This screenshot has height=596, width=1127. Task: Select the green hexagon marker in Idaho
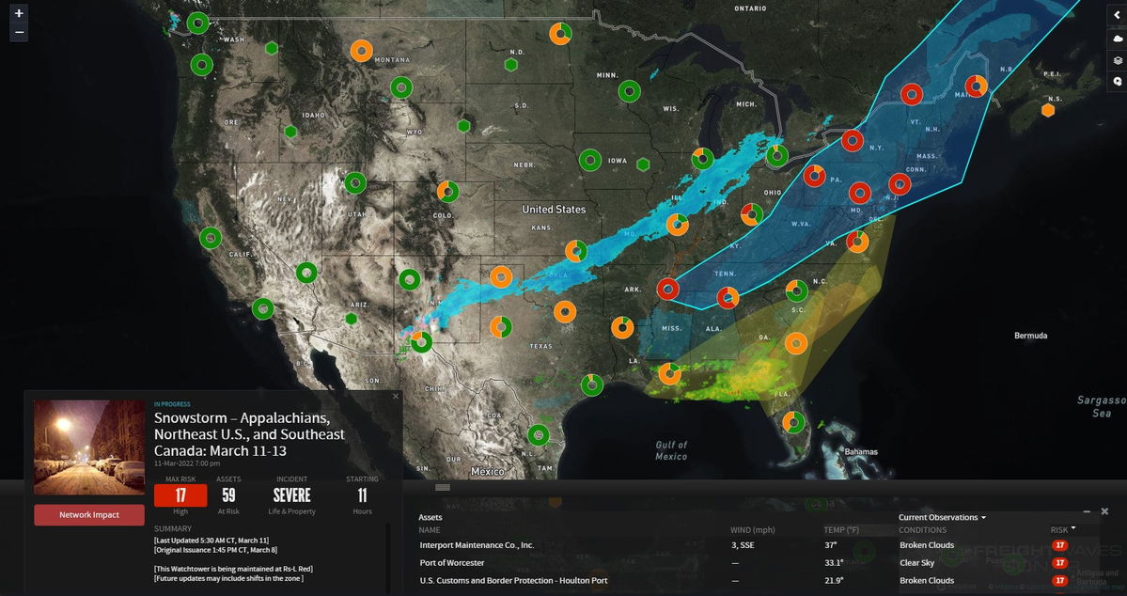pos(290,132)
